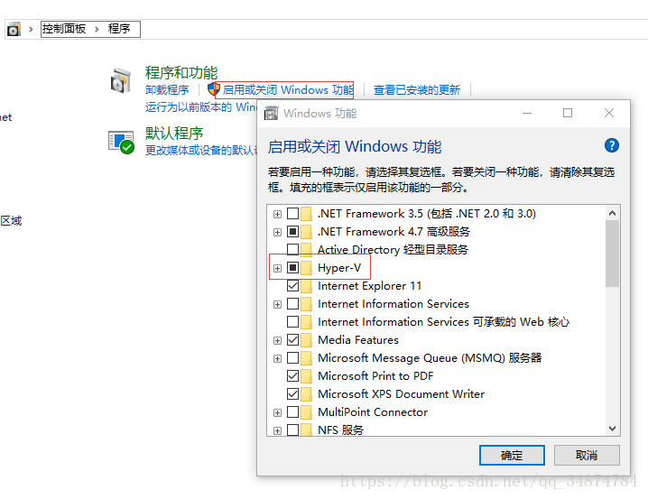Click the 确定 button
This screenshot has width=648, height=499.
[x=512, y=455]
